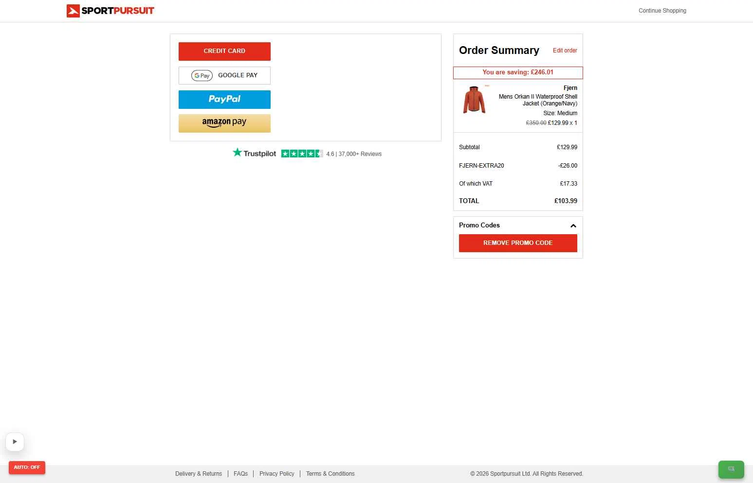Click the -£26.00 discount amount

point(568,166)
